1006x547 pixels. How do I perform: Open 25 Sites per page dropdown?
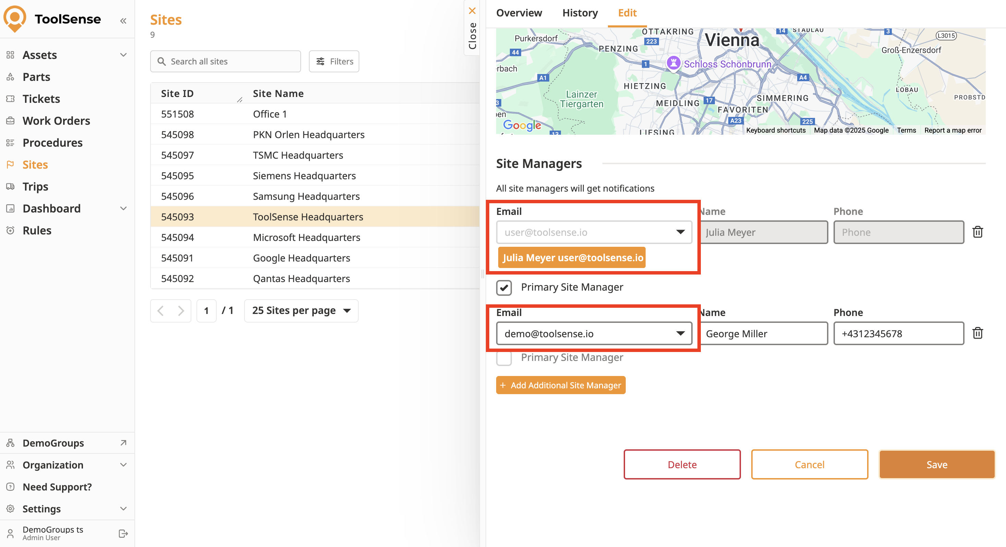tap(301, 311)
